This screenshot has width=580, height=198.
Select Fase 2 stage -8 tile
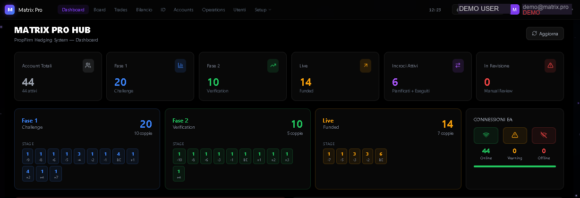pyautogui.click(x=193, y=157)
